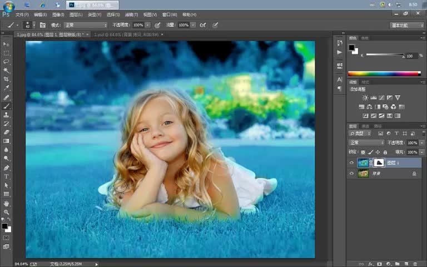427x267 pixels.
Task: Select the Blur tool
Action: [x=6, y=150]
